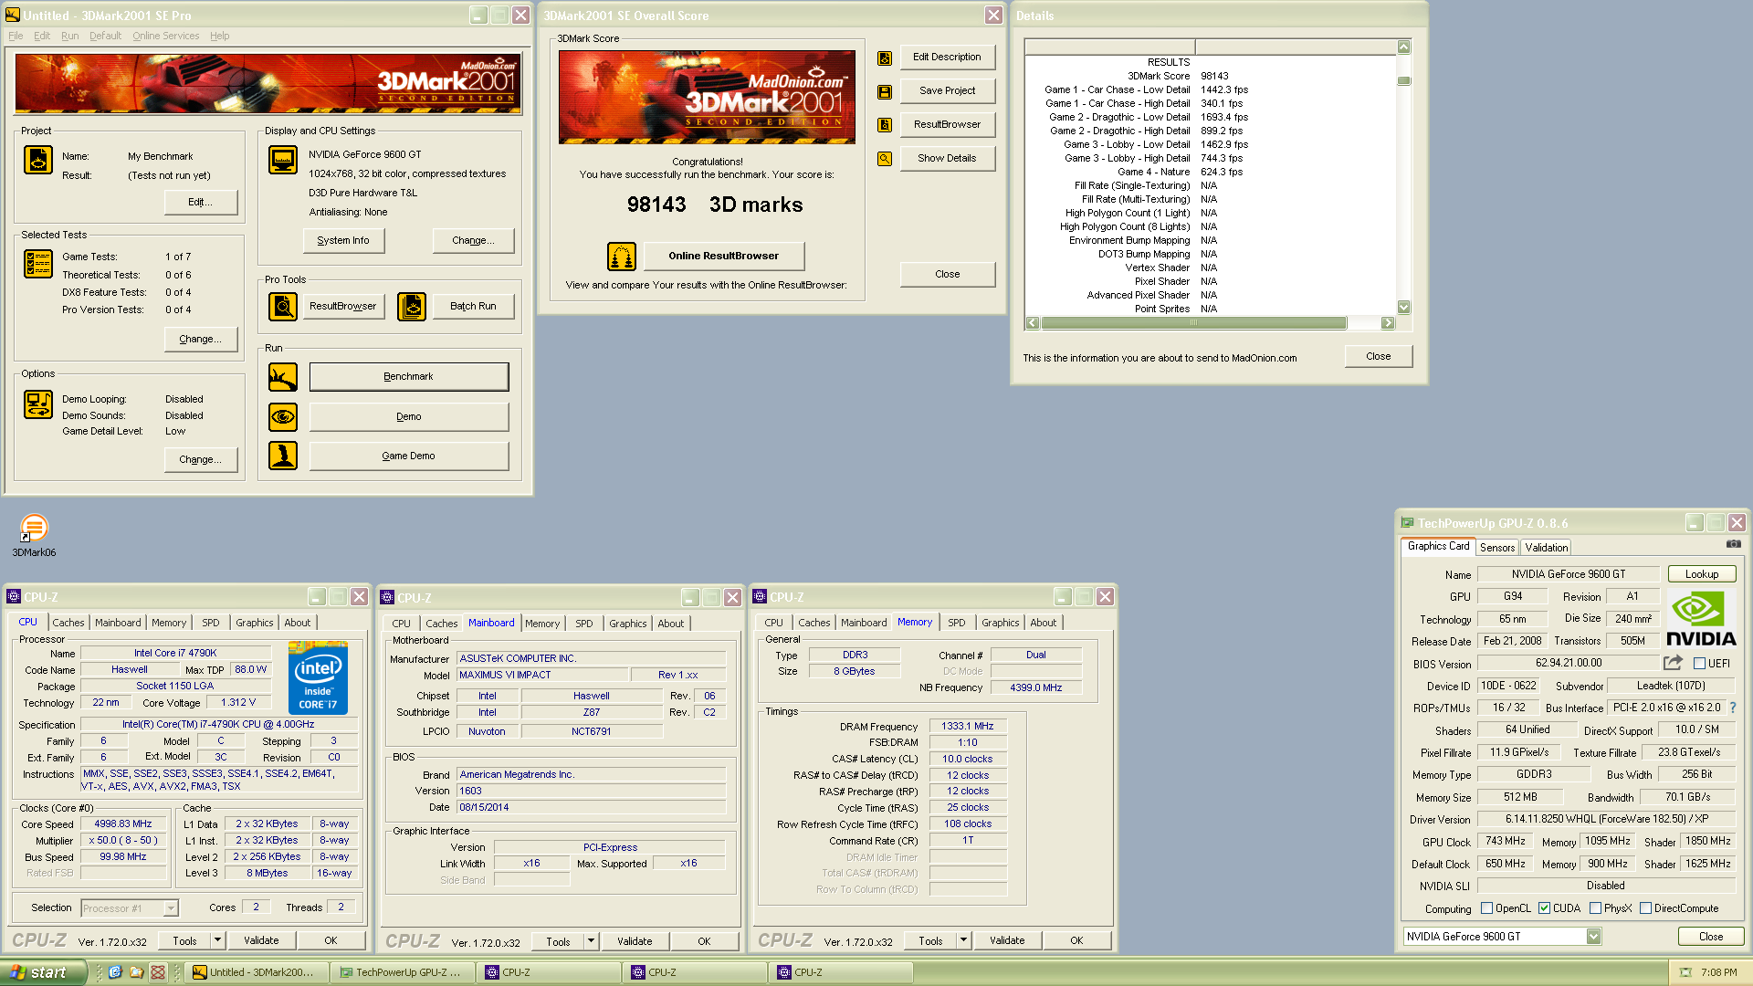Click the Show Details button
1753x986 pixels.
point(948,159)
